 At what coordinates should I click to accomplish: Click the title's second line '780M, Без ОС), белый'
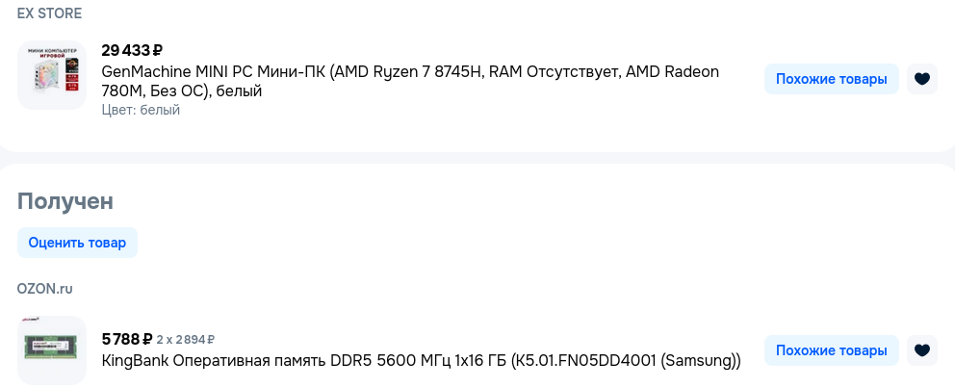[182, 91]
